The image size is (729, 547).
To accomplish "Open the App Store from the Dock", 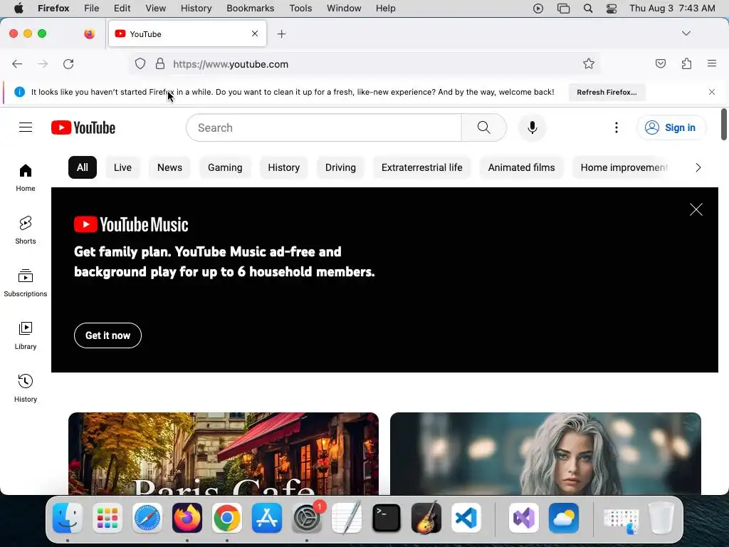I will 267,518.
